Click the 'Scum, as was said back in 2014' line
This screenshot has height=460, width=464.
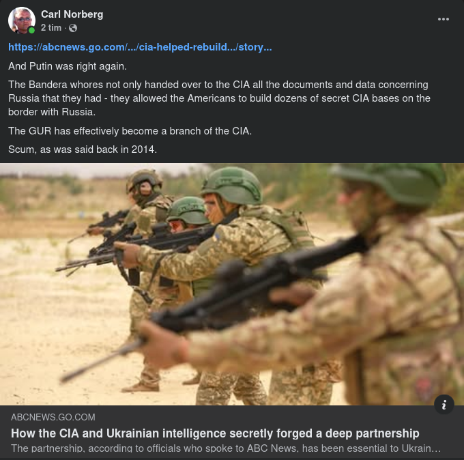[83, 149]
